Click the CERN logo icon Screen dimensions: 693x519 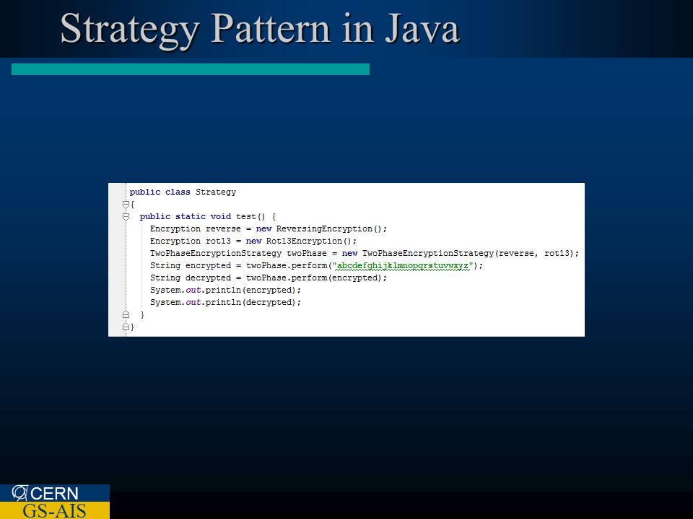pos(20,493)
